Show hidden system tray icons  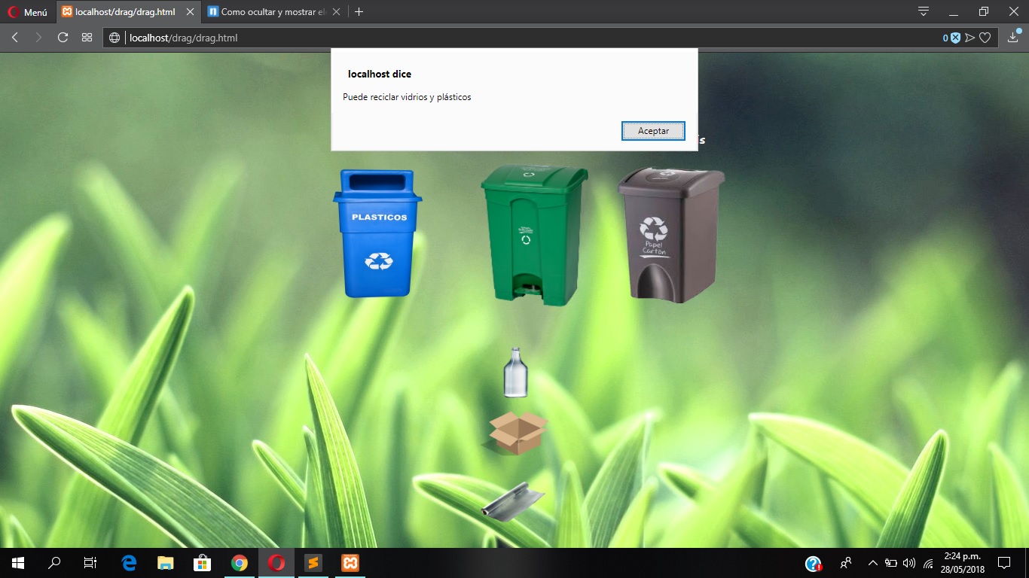873,563
